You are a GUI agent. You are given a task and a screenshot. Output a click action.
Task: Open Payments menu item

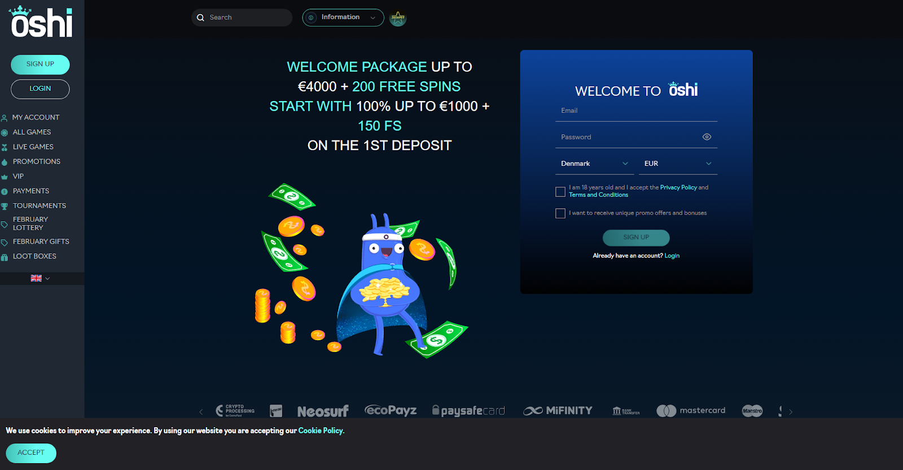pyautogui.click(x=31, y=191)
